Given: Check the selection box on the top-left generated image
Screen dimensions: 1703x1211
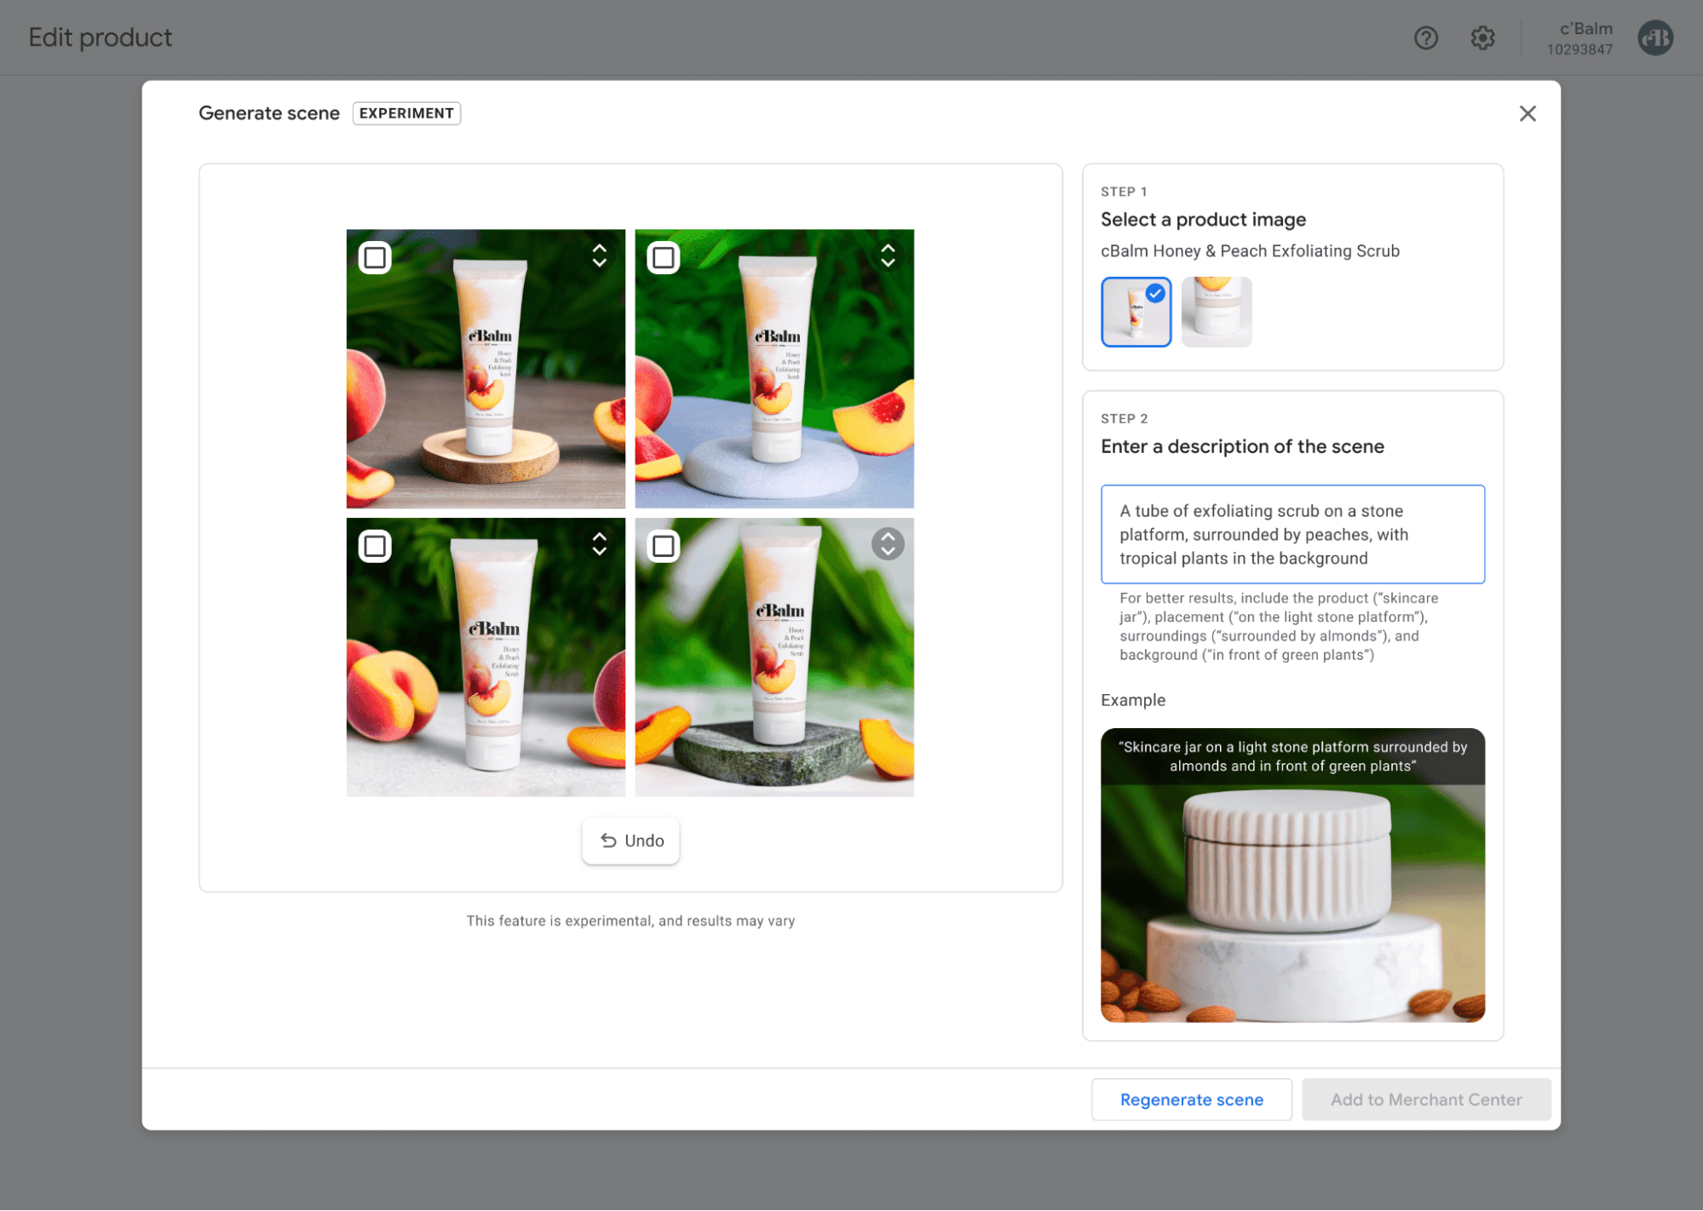Looking at the screenshot, I should 375,255.
